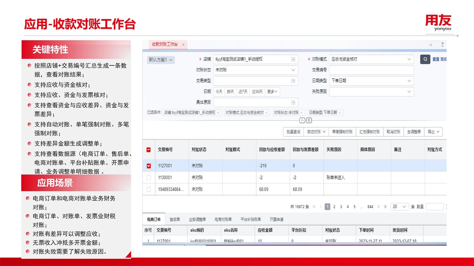Expand the 对账模式 dropdown
The image size is (474, 266).
coord(409,60)
